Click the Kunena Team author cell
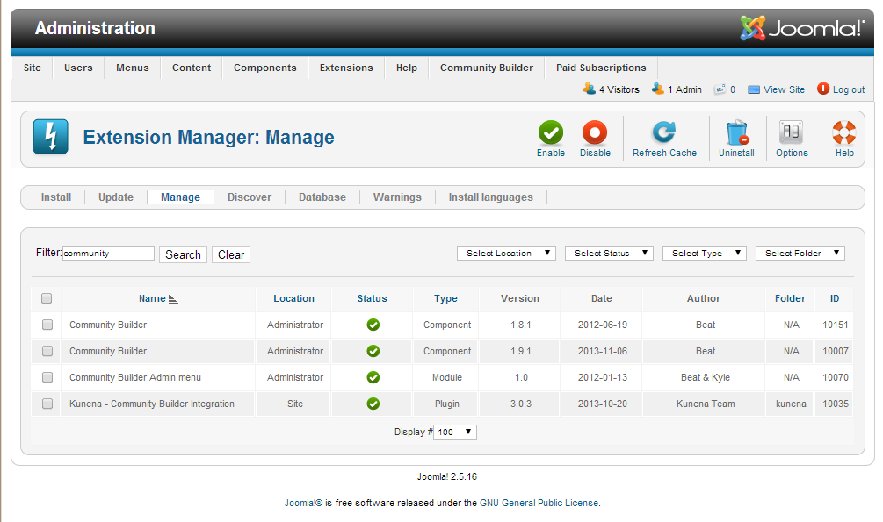The height and width of the screenshot is (522, 883). [x=706, y=404]
